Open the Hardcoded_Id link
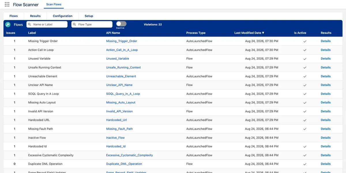This screenshot has height=173, width=346. [x=116, y=146]
